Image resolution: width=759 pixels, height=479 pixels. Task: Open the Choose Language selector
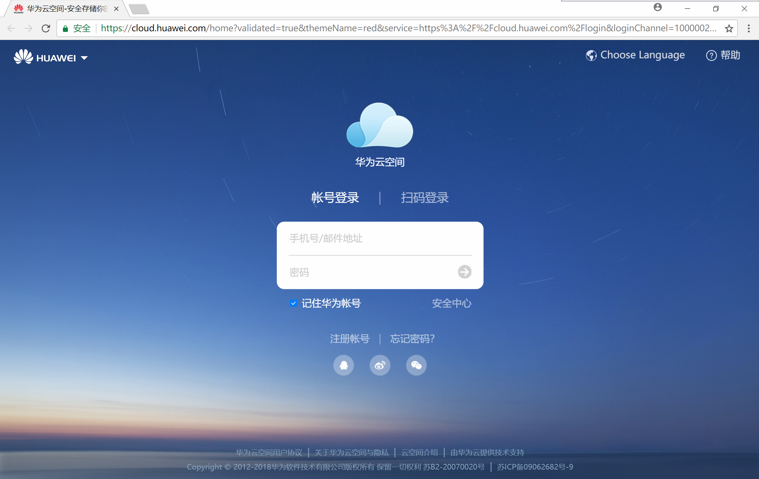(636, 55)
